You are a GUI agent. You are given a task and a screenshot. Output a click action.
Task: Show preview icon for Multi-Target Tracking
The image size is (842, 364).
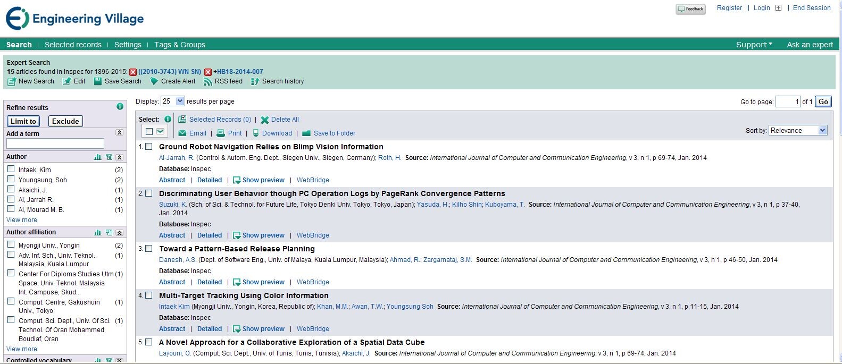pos(237,329)
